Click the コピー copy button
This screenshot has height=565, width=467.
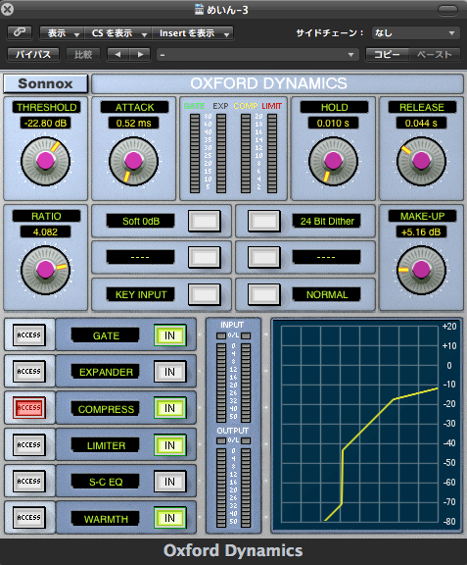(388, 55)
